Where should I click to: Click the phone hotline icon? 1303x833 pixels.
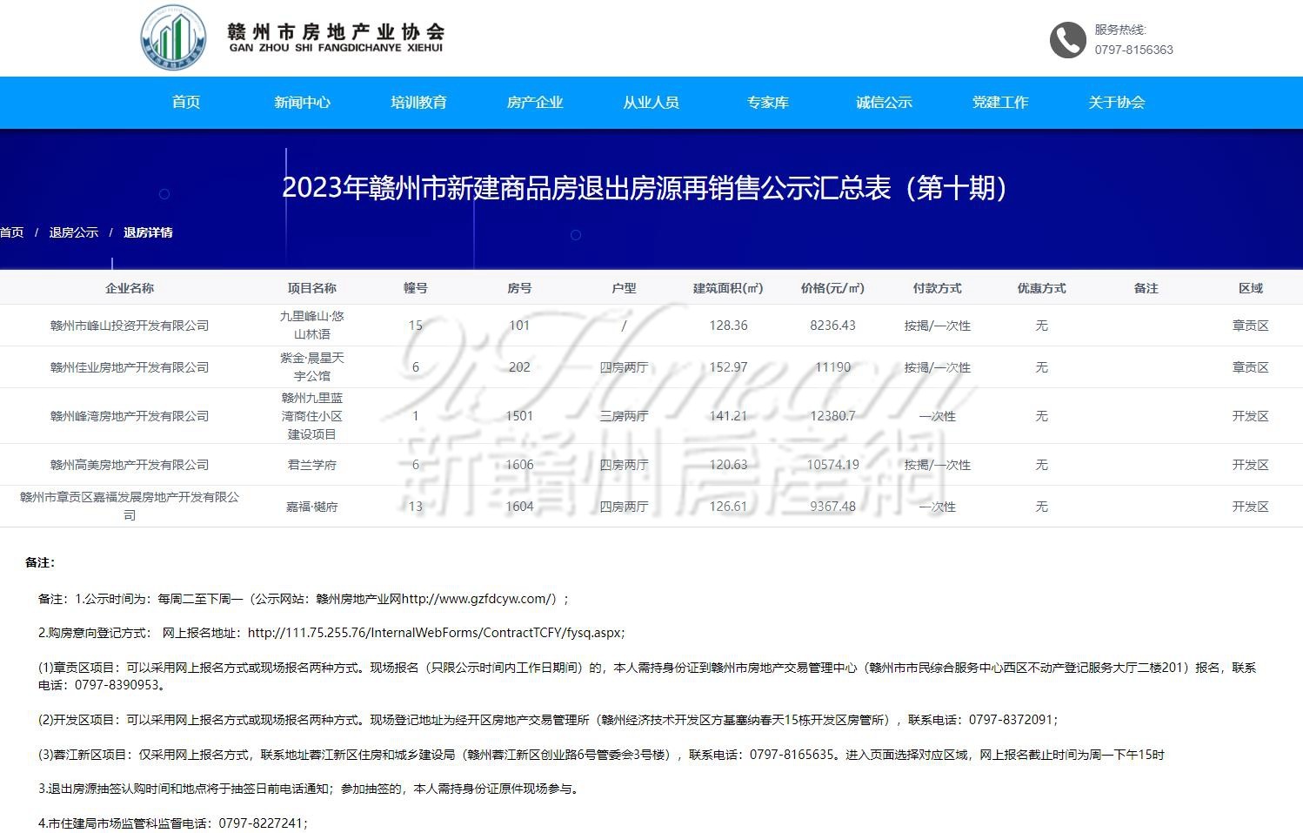tap(1067, 40)
